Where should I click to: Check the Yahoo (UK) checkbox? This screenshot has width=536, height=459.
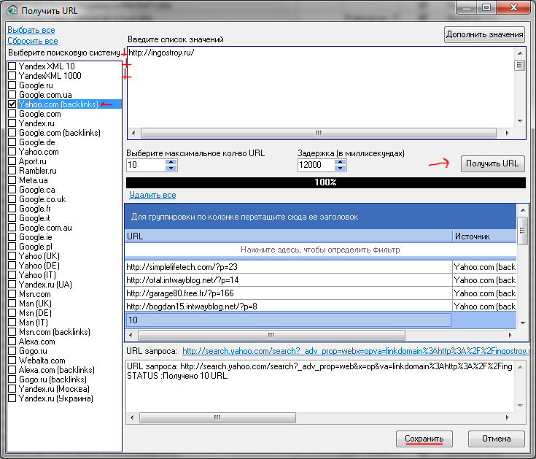click(12, 256)
